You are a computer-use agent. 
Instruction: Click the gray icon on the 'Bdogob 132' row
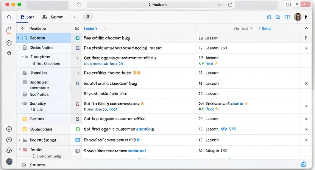(78, 151)
